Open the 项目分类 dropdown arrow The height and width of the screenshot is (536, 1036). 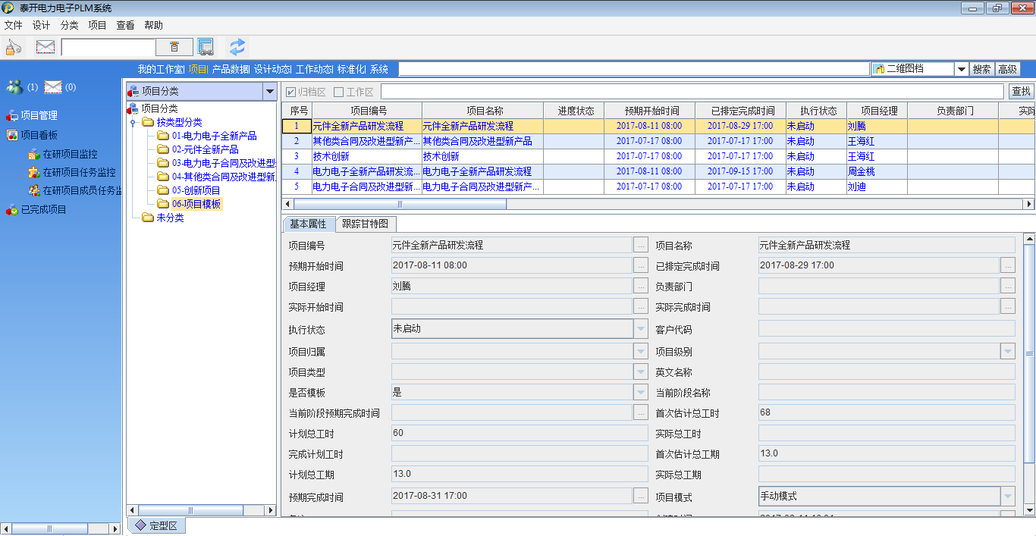point(269,92)
